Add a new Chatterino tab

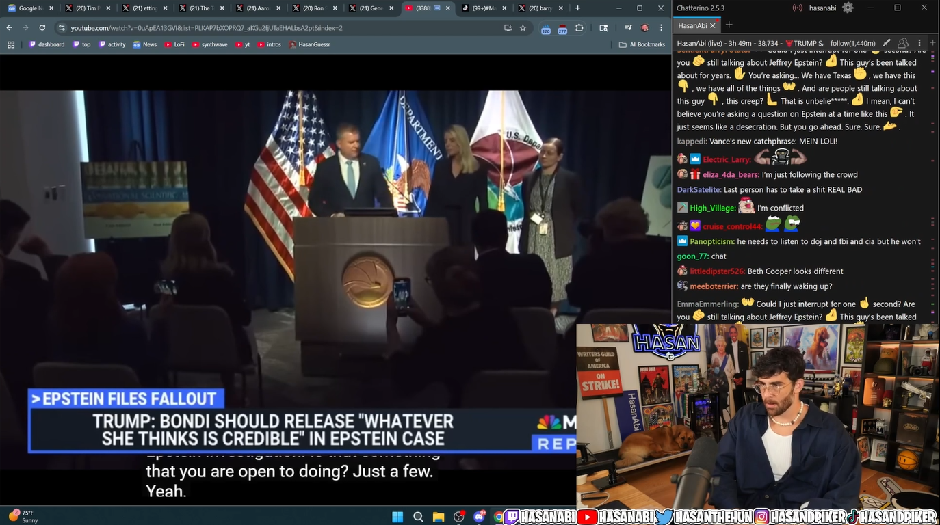coord(729,25)
